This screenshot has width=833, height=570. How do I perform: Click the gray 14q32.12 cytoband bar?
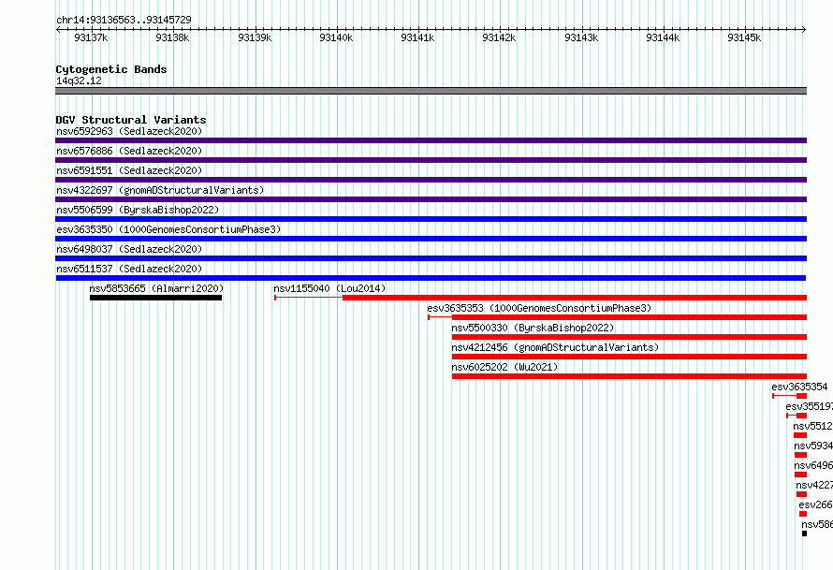click(431, 91)
